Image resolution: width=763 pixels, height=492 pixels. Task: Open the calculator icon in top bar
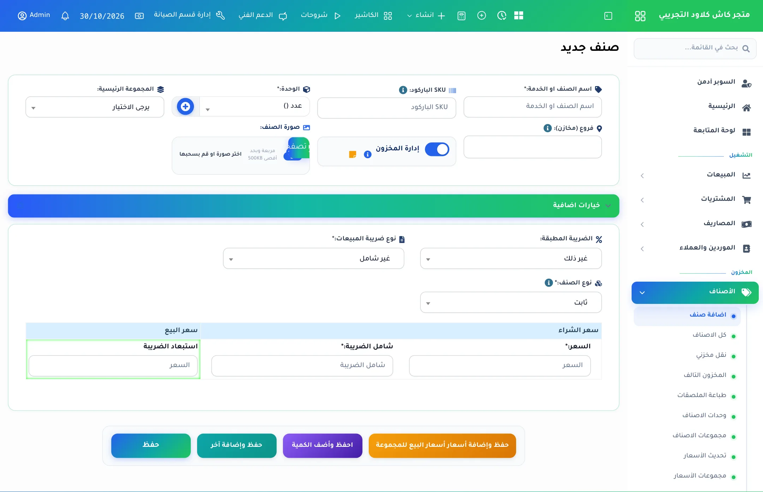point(461,16)
